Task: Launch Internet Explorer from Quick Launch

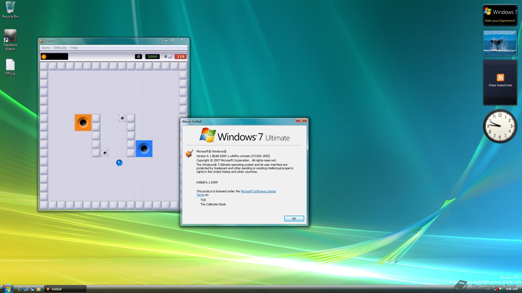Action: click(20, 289)
